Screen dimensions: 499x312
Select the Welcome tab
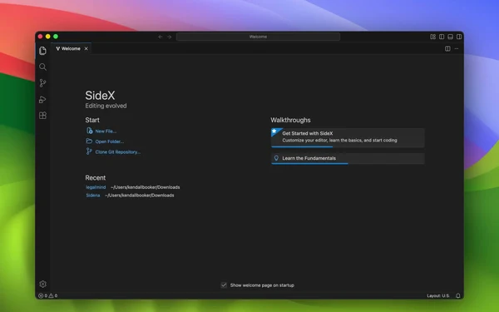[71, 49]
